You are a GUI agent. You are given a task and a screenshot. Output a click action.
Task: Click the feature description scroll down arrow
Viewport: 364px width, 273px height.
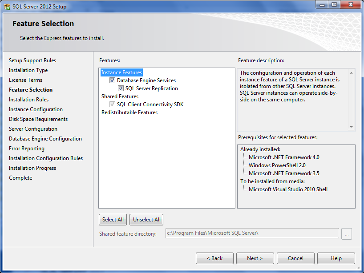pyautogui.click(x=351, y=127)
